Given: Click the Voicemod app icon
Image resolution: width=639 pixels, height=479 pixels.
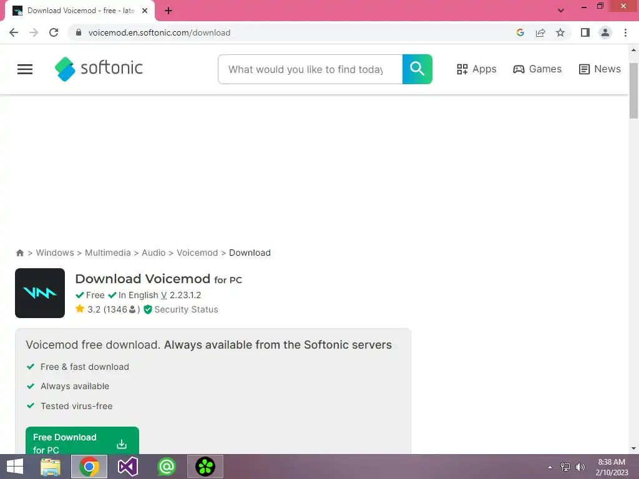Looking at the screenshot, I should (40, 293).
